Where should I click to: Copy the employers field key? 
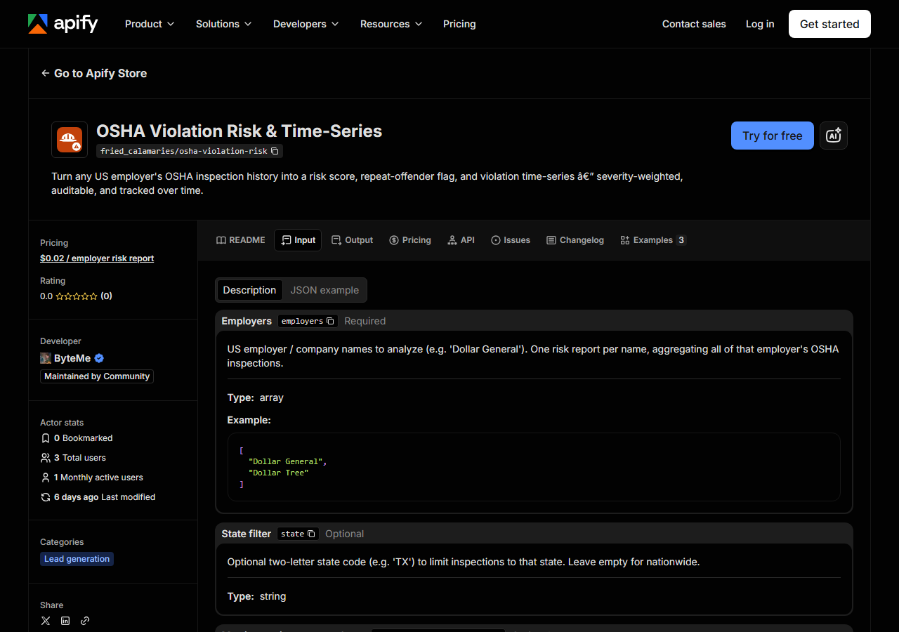[330, 321]
